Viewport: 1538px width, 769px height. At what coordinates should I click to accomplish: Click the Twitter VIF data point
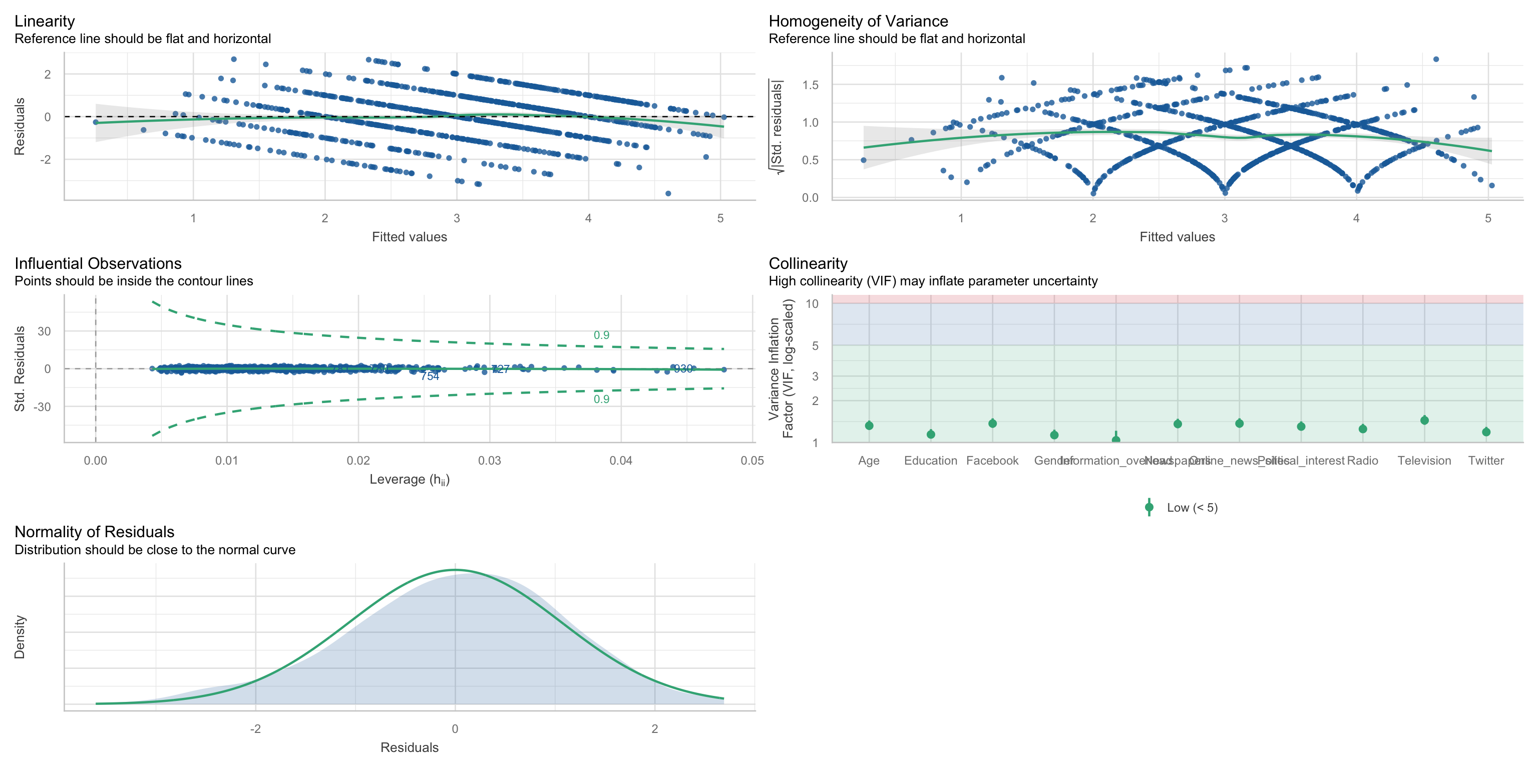coord(1486,432)
